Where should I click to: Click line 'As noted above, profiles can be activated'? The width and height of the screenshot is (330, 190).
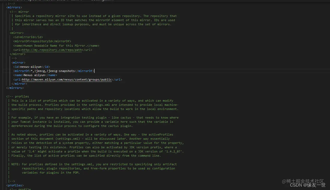tap(92, 134)
